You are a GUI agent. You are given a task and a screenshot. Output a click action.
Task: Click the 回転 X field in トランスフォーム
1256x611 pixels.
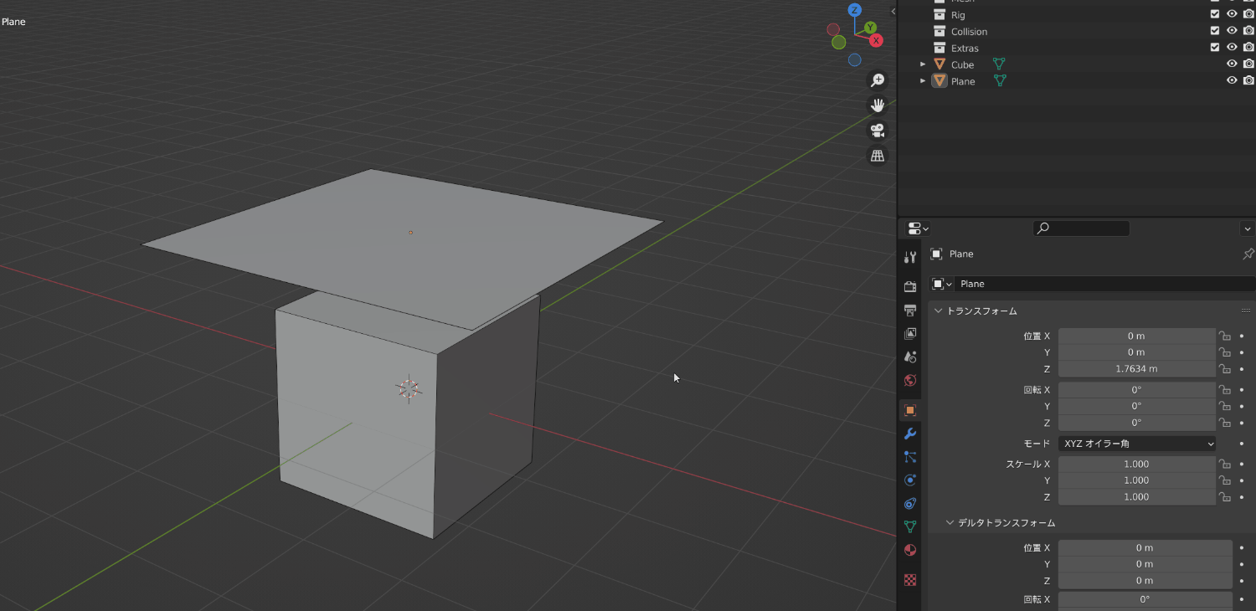[x=1136, y=390]
